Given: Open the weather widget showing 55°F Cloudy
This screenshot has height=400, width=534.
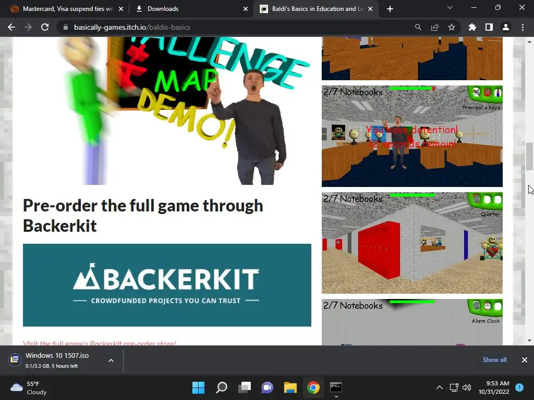Looking at the screenshot, I should (x=29, y=387).
